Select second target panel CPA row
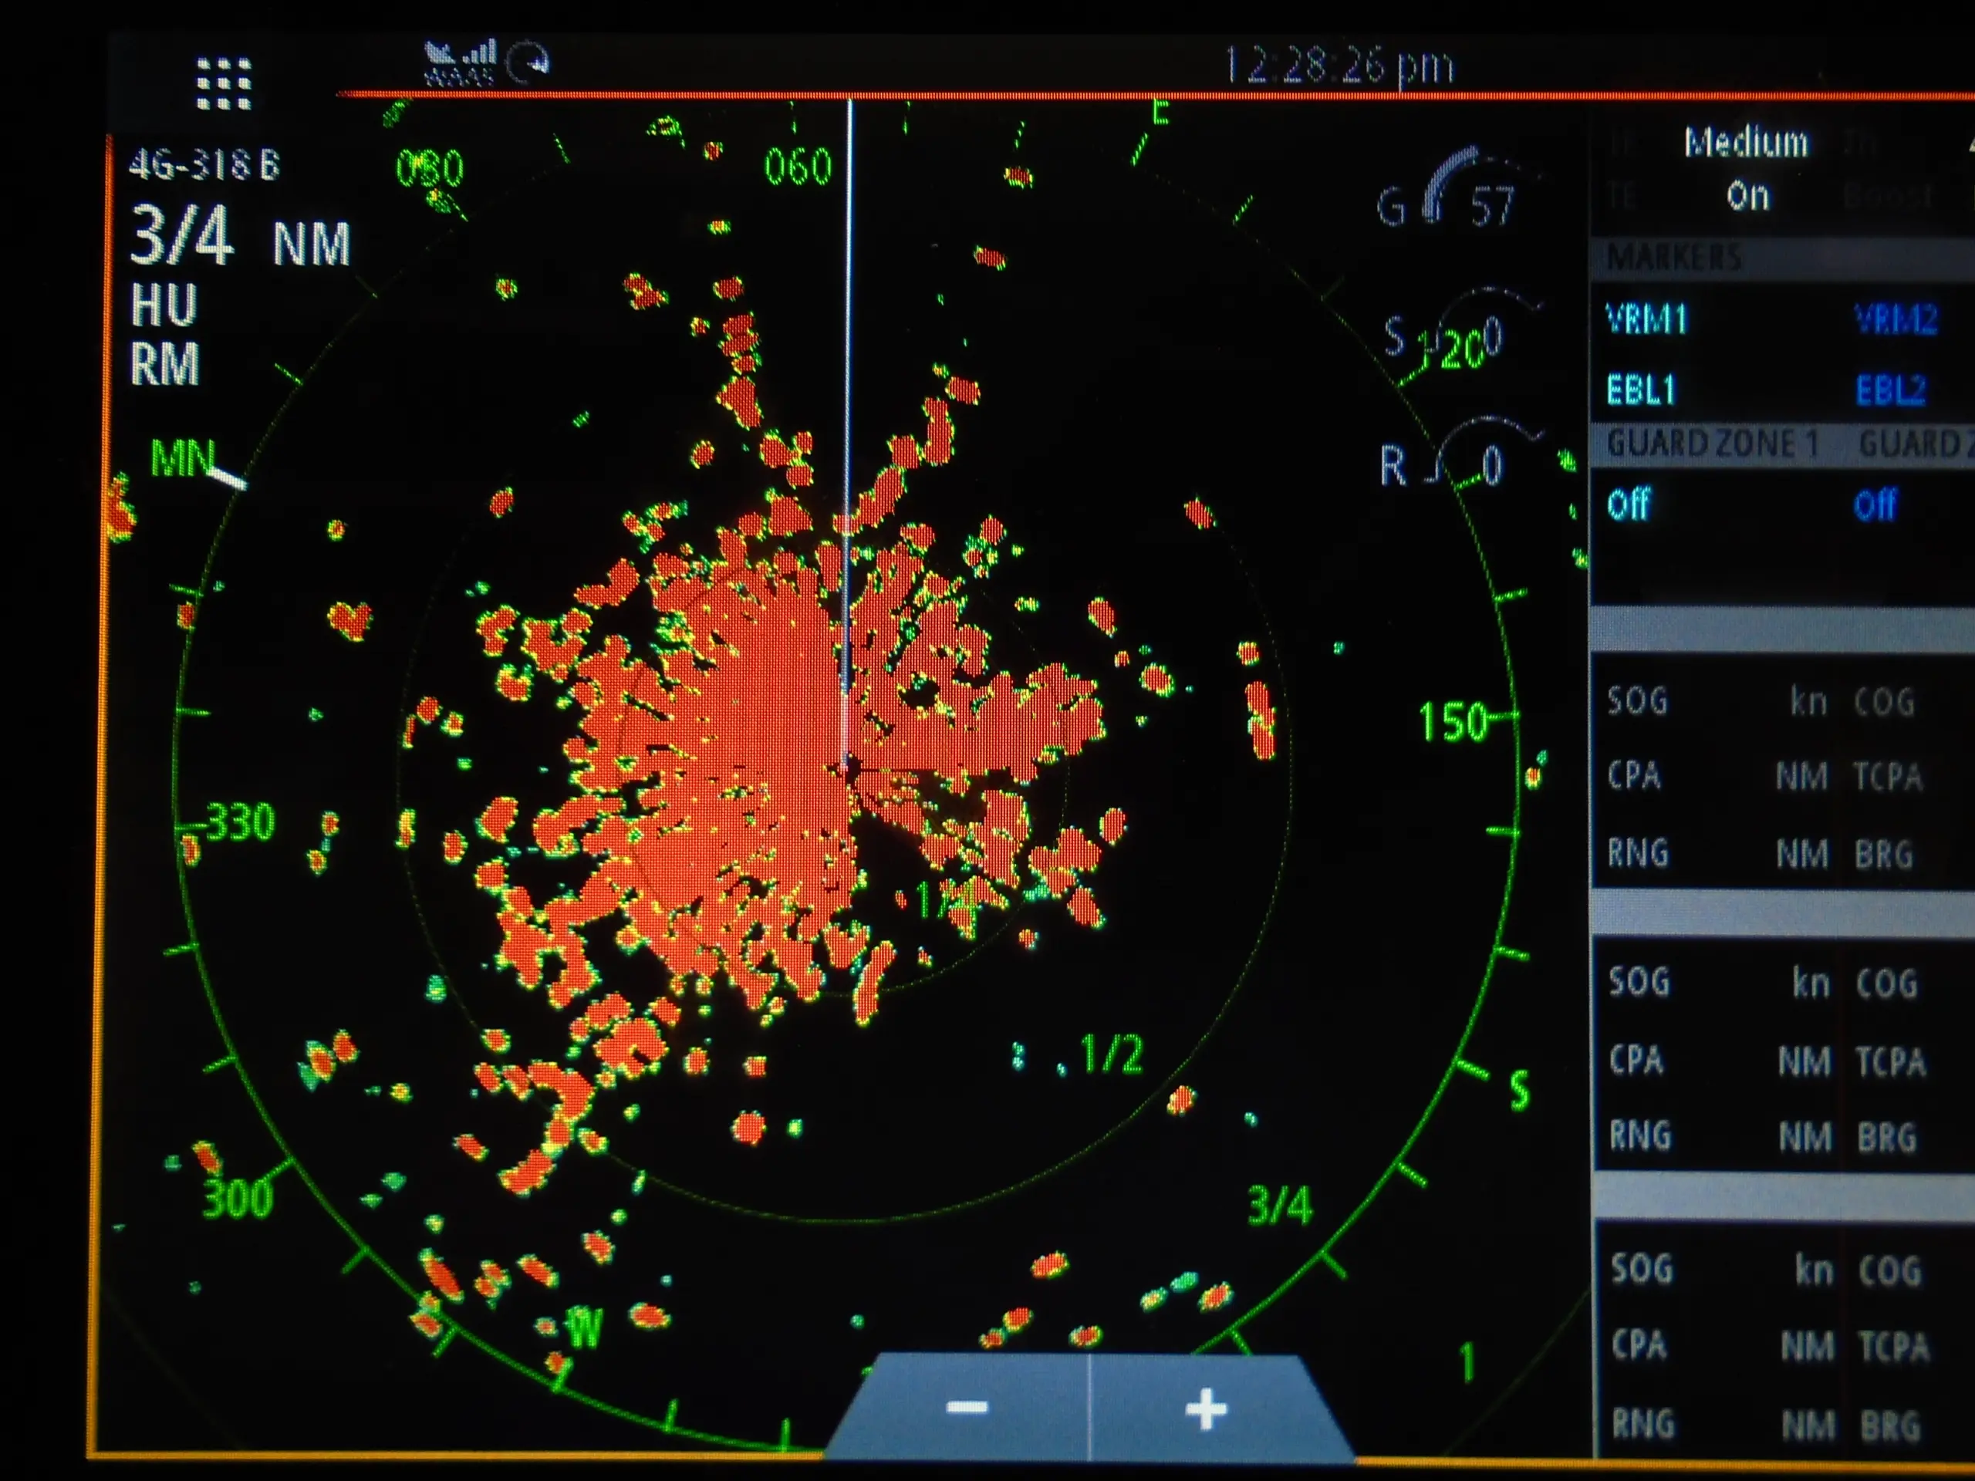Screen dimensions: 1975x1481 click(x=1719, y=1061)
